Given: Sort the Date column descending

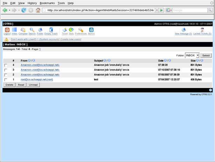Looking at the screenshot, I should [170, 60].
